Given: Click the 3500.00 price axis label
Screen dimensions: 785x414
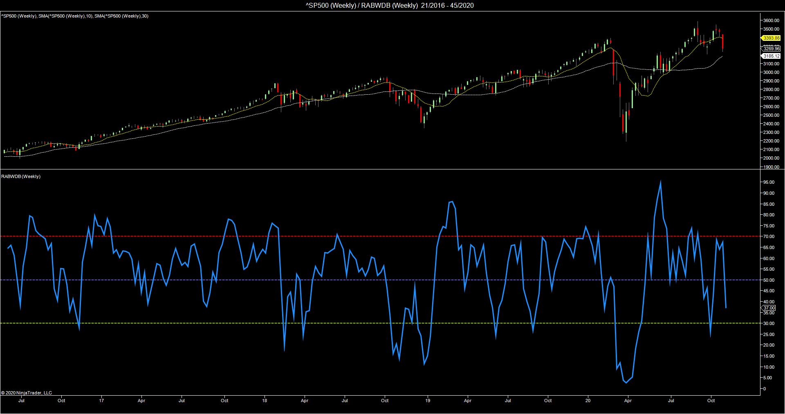Looking at the screenshot, I should coord(772,29).
